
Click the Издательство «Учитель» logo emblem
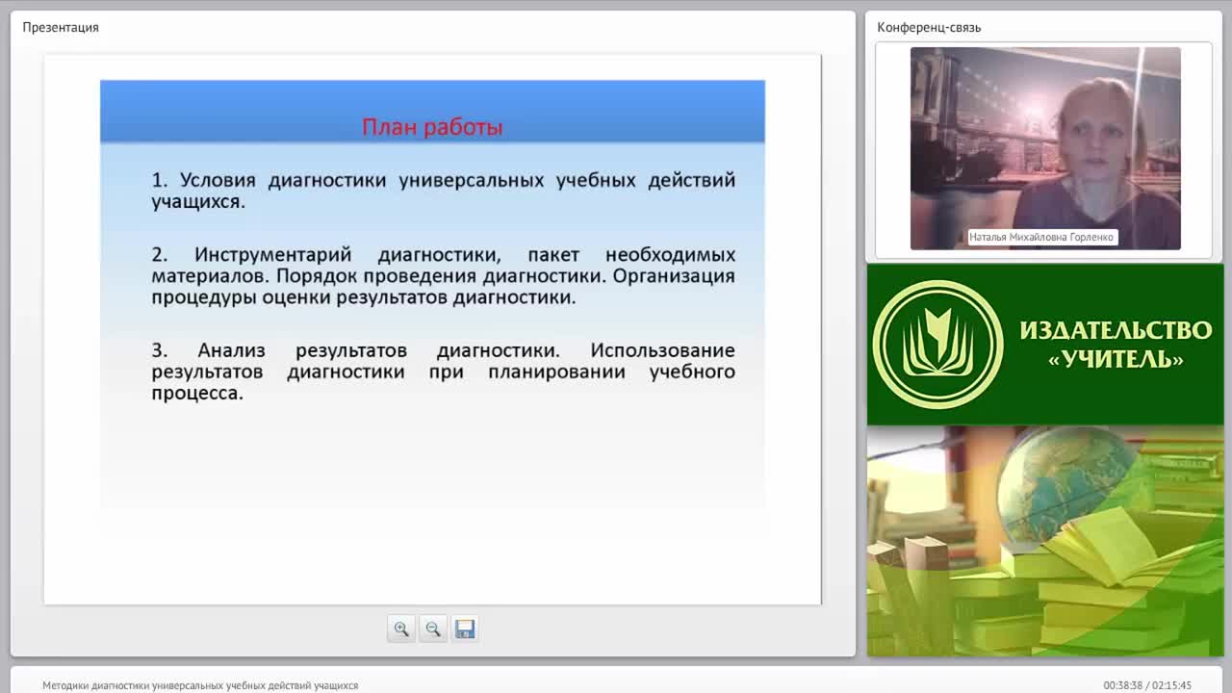coord(937,345)
